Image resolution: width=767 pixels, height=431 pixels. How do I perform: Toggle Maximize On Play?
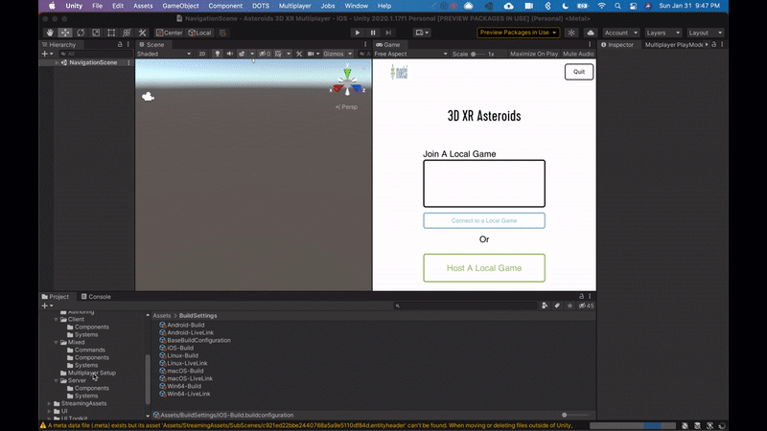point(534,54)
